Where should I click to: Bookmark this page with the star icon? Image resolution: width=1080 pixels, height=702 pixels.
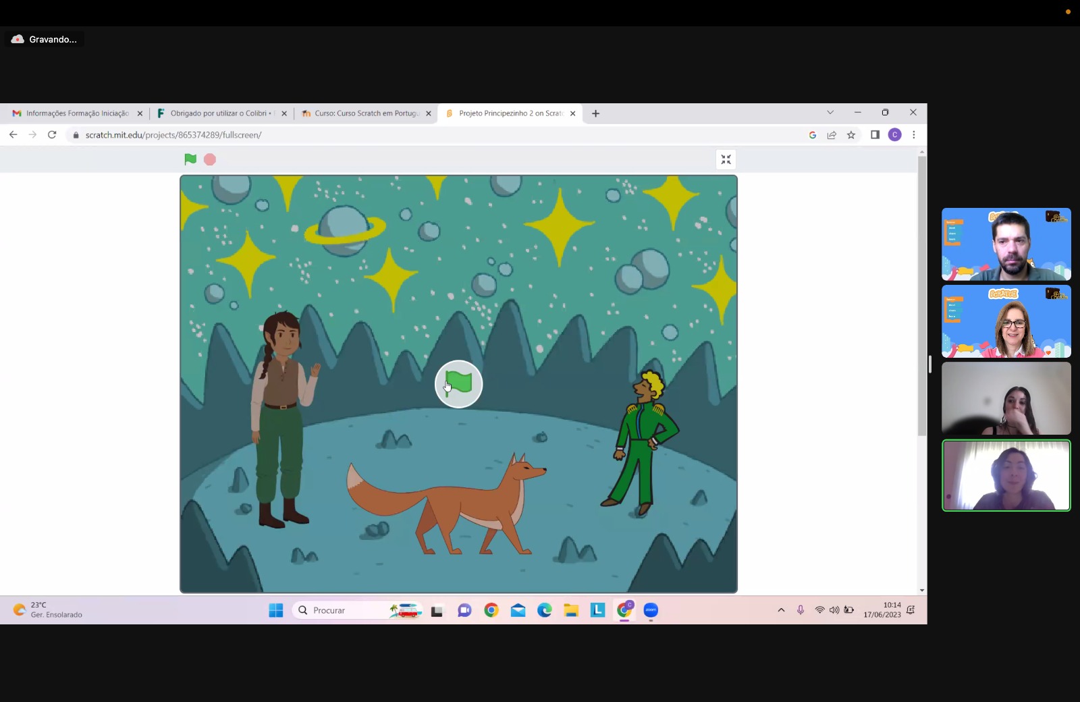(851, 135)
